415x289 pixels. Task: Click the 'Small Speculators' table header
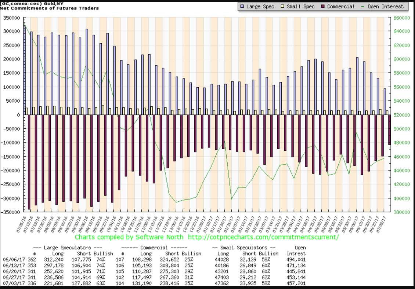pyautogui.click(x=243, y=248)
